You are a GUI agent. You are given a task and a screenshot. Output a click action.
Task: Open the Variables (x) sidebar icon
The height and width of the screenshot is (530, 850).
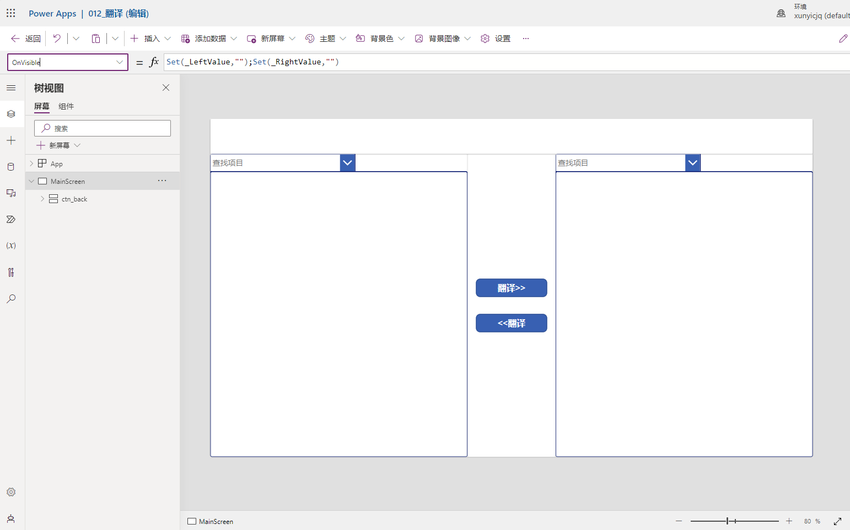(x=11, y=245)
